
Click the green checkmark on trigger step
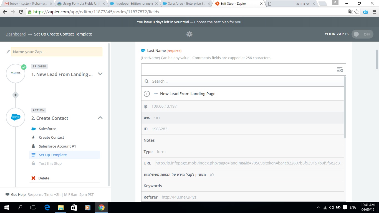tap(24, 67)
